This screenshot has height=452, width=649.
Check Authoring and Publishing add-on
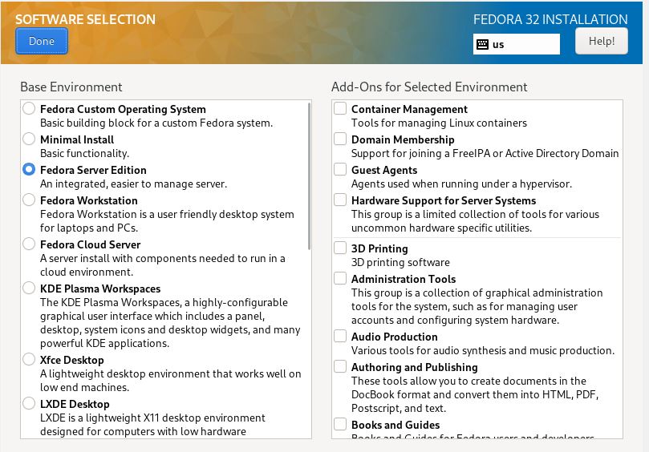coord(340,366)
